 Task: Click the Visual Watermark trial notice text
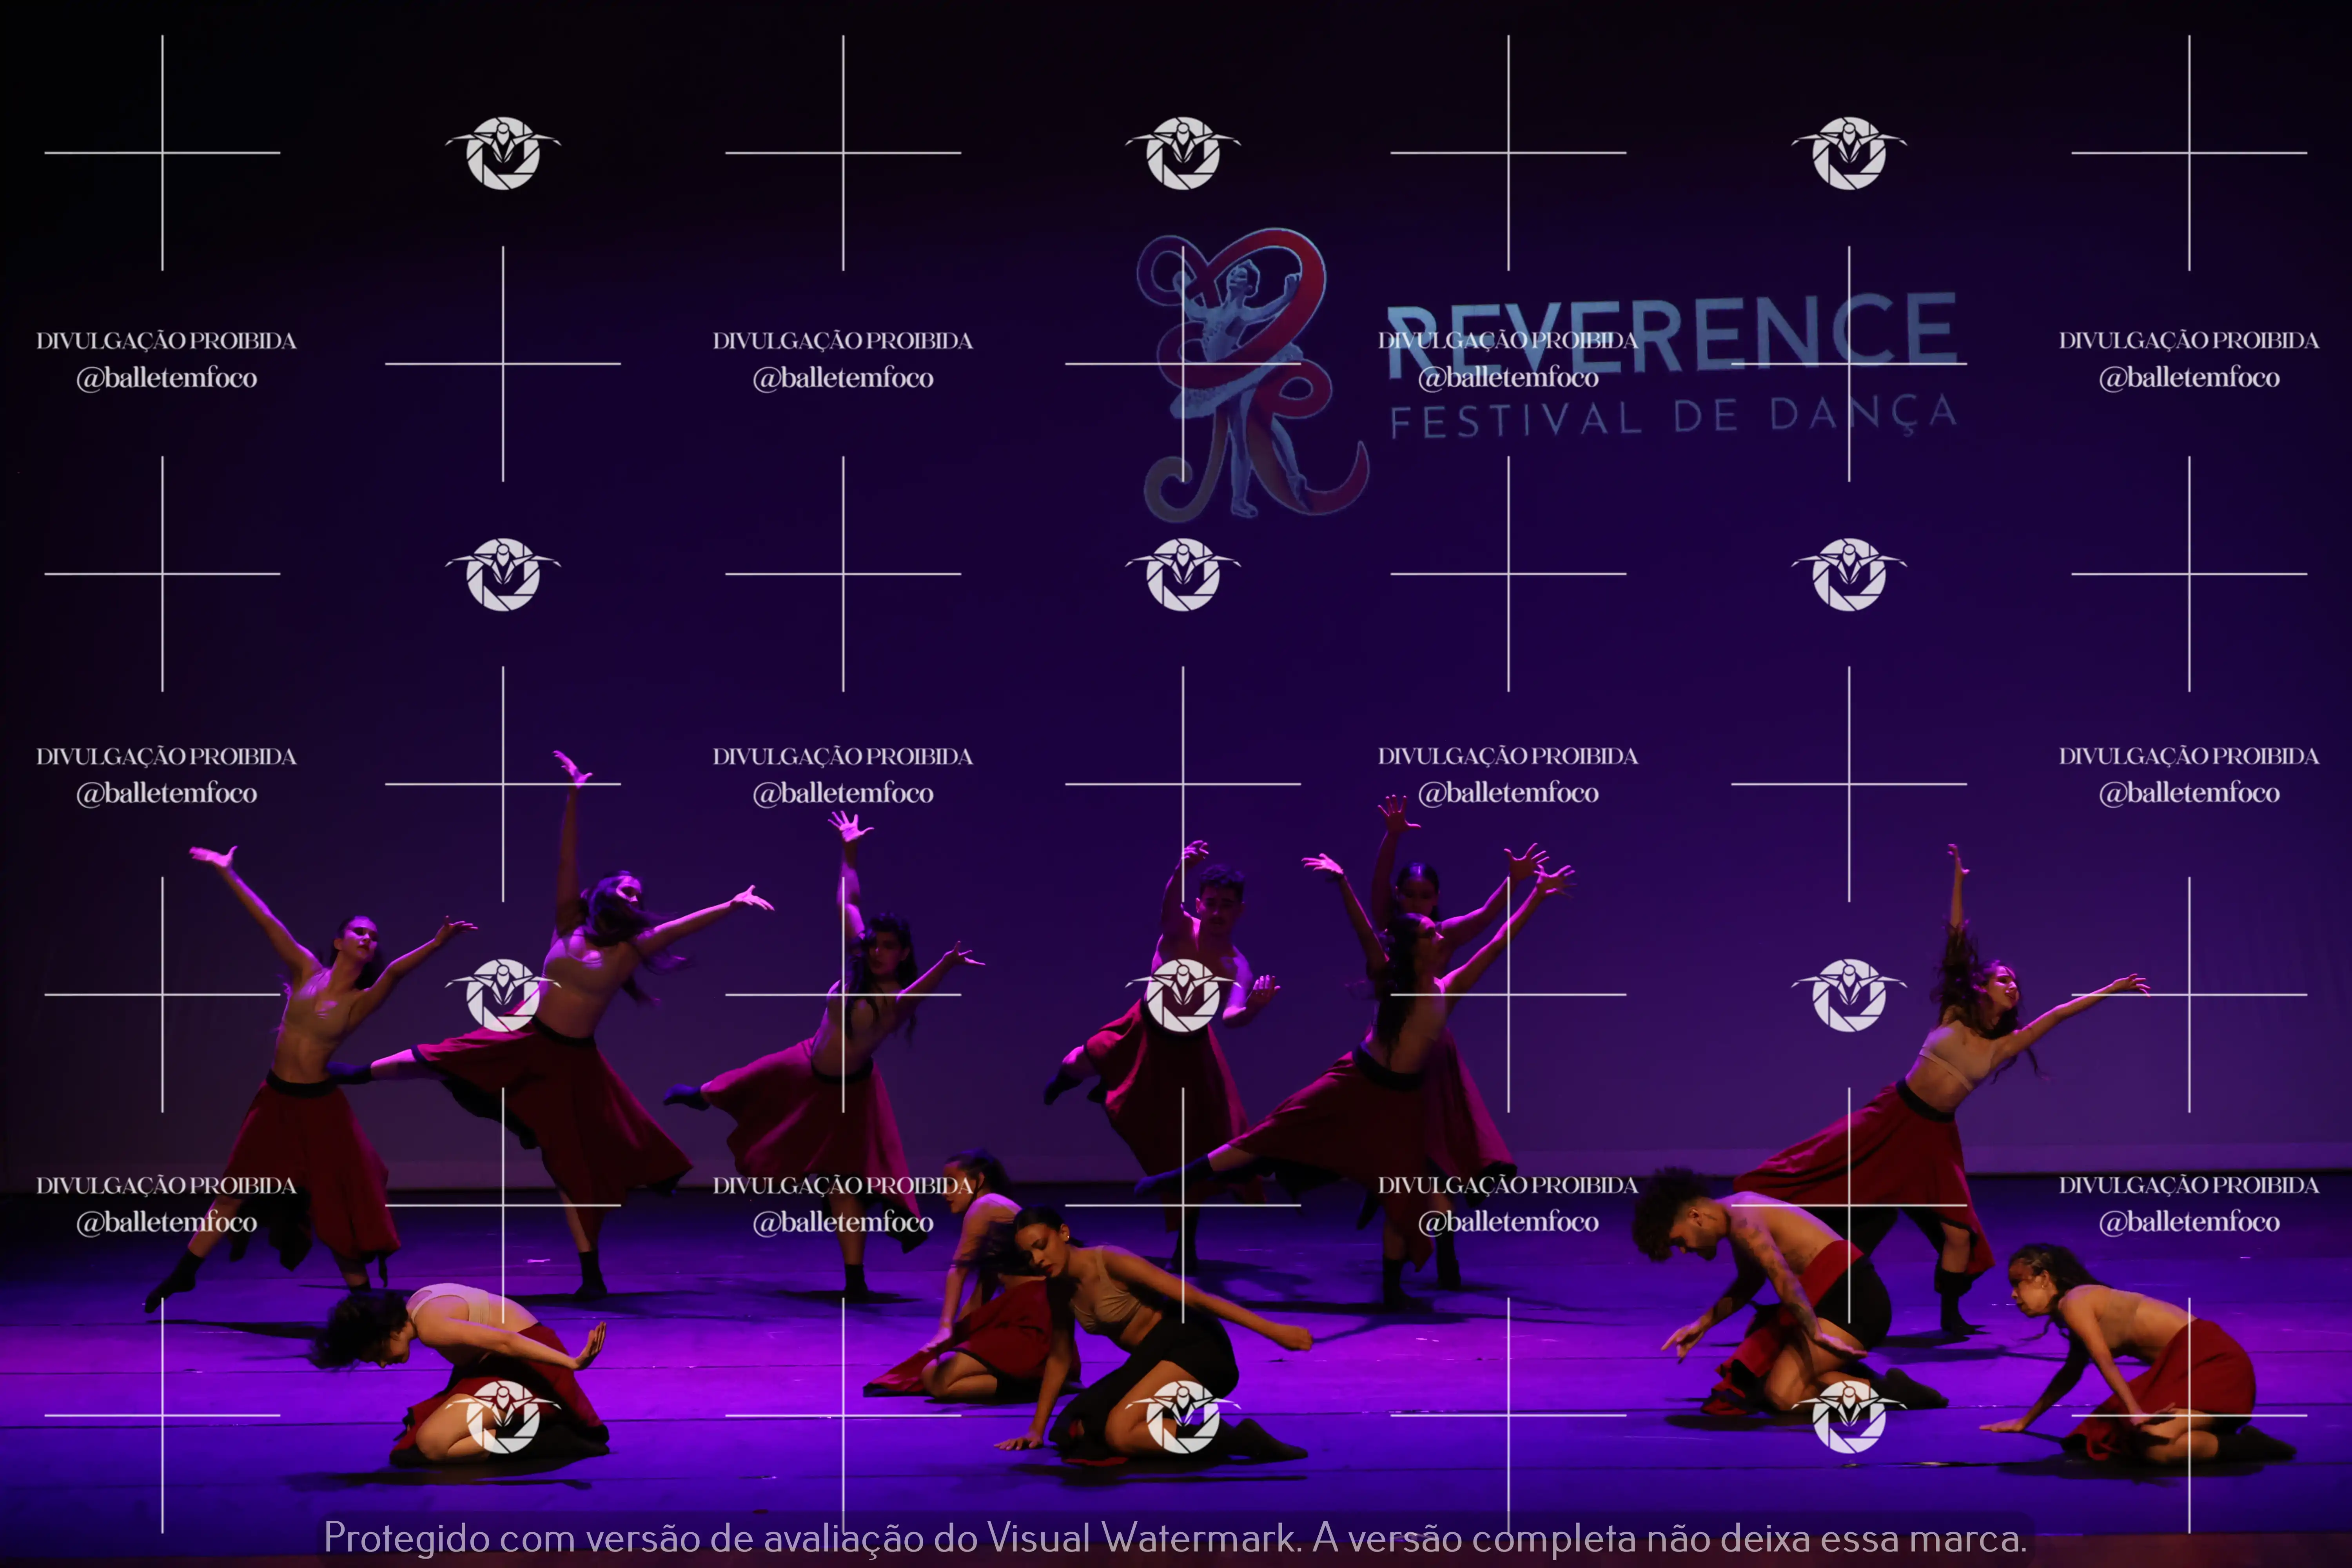point(1175,1537)
